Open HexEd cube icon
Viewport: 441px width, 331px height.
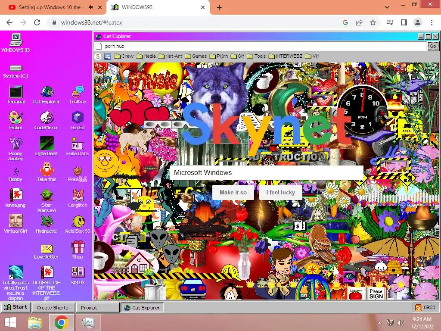[x=78, y=121]
